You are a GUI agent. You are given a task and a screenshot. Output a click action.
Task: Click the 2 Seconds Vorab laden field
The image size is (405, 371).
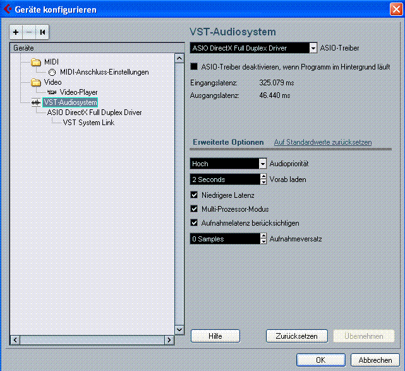coord(225,179)
